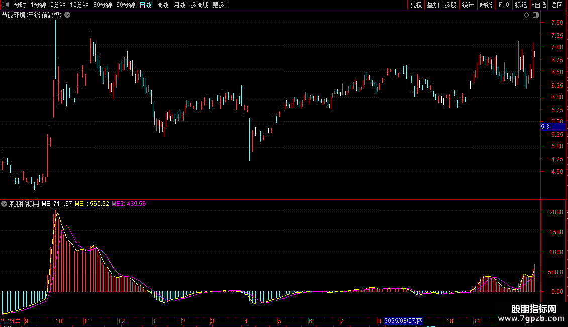Viewport: 568px width, 327px height.
Task: Click the ME: 711.67 indicator value
Action: point(57,204)
